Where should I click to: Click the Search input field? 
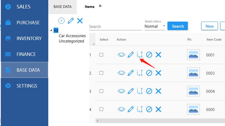coord(115,27)
